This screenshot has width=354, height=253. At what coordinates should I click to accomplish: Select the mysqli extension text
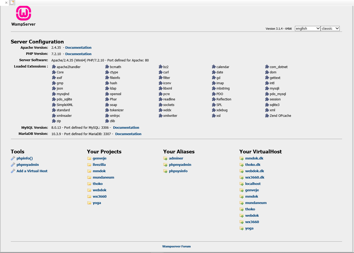275,88
